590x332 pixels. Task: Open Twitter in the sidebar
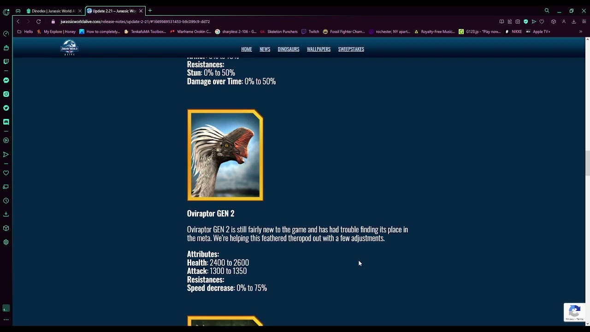coord(6,108)
